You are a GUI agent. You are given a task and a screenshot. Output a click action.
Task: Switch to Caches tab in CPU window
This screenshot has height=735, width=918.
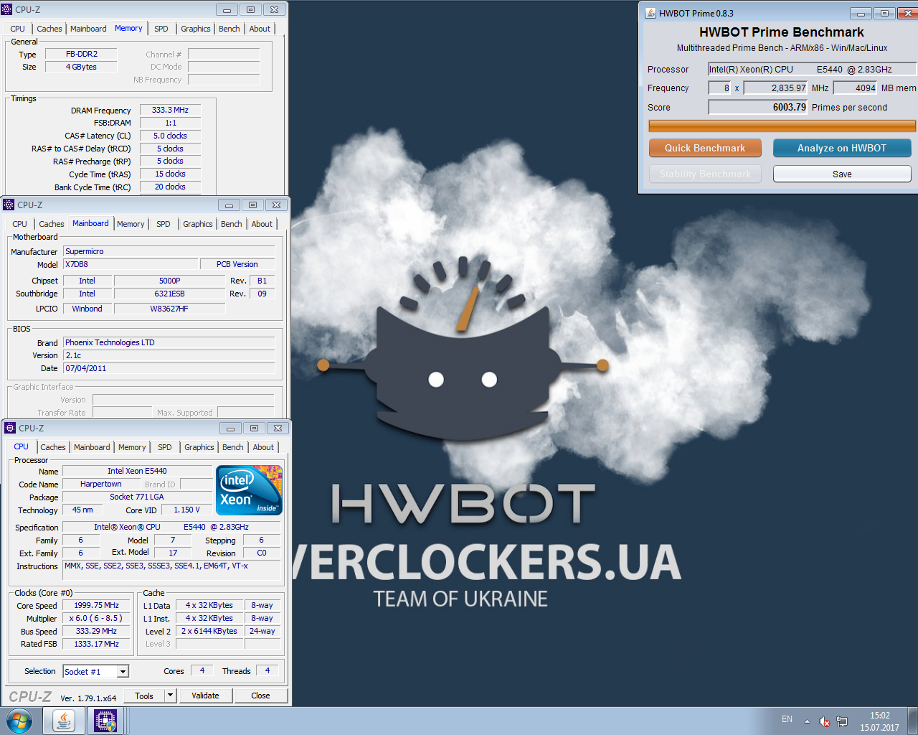tap(53, 447)
